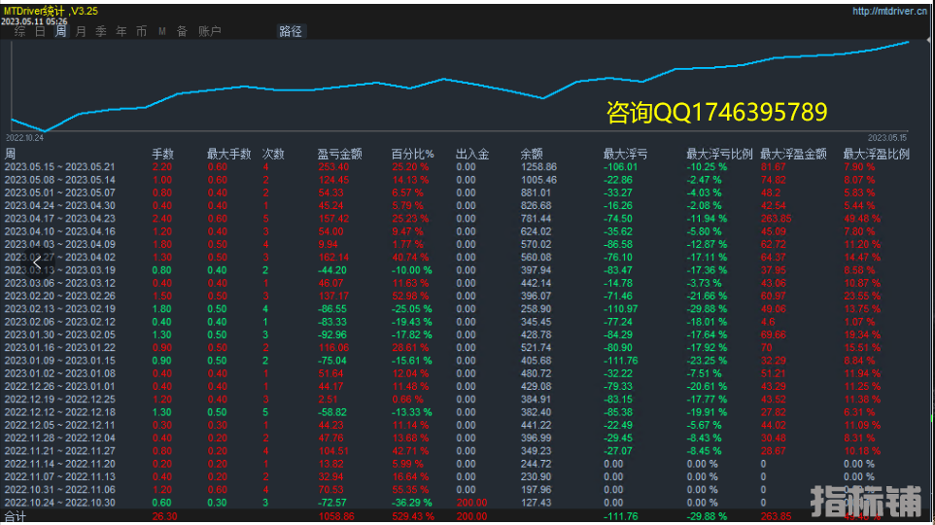Switch to the 备 tab
The image size is (935, 525).
tap(182, 31)
